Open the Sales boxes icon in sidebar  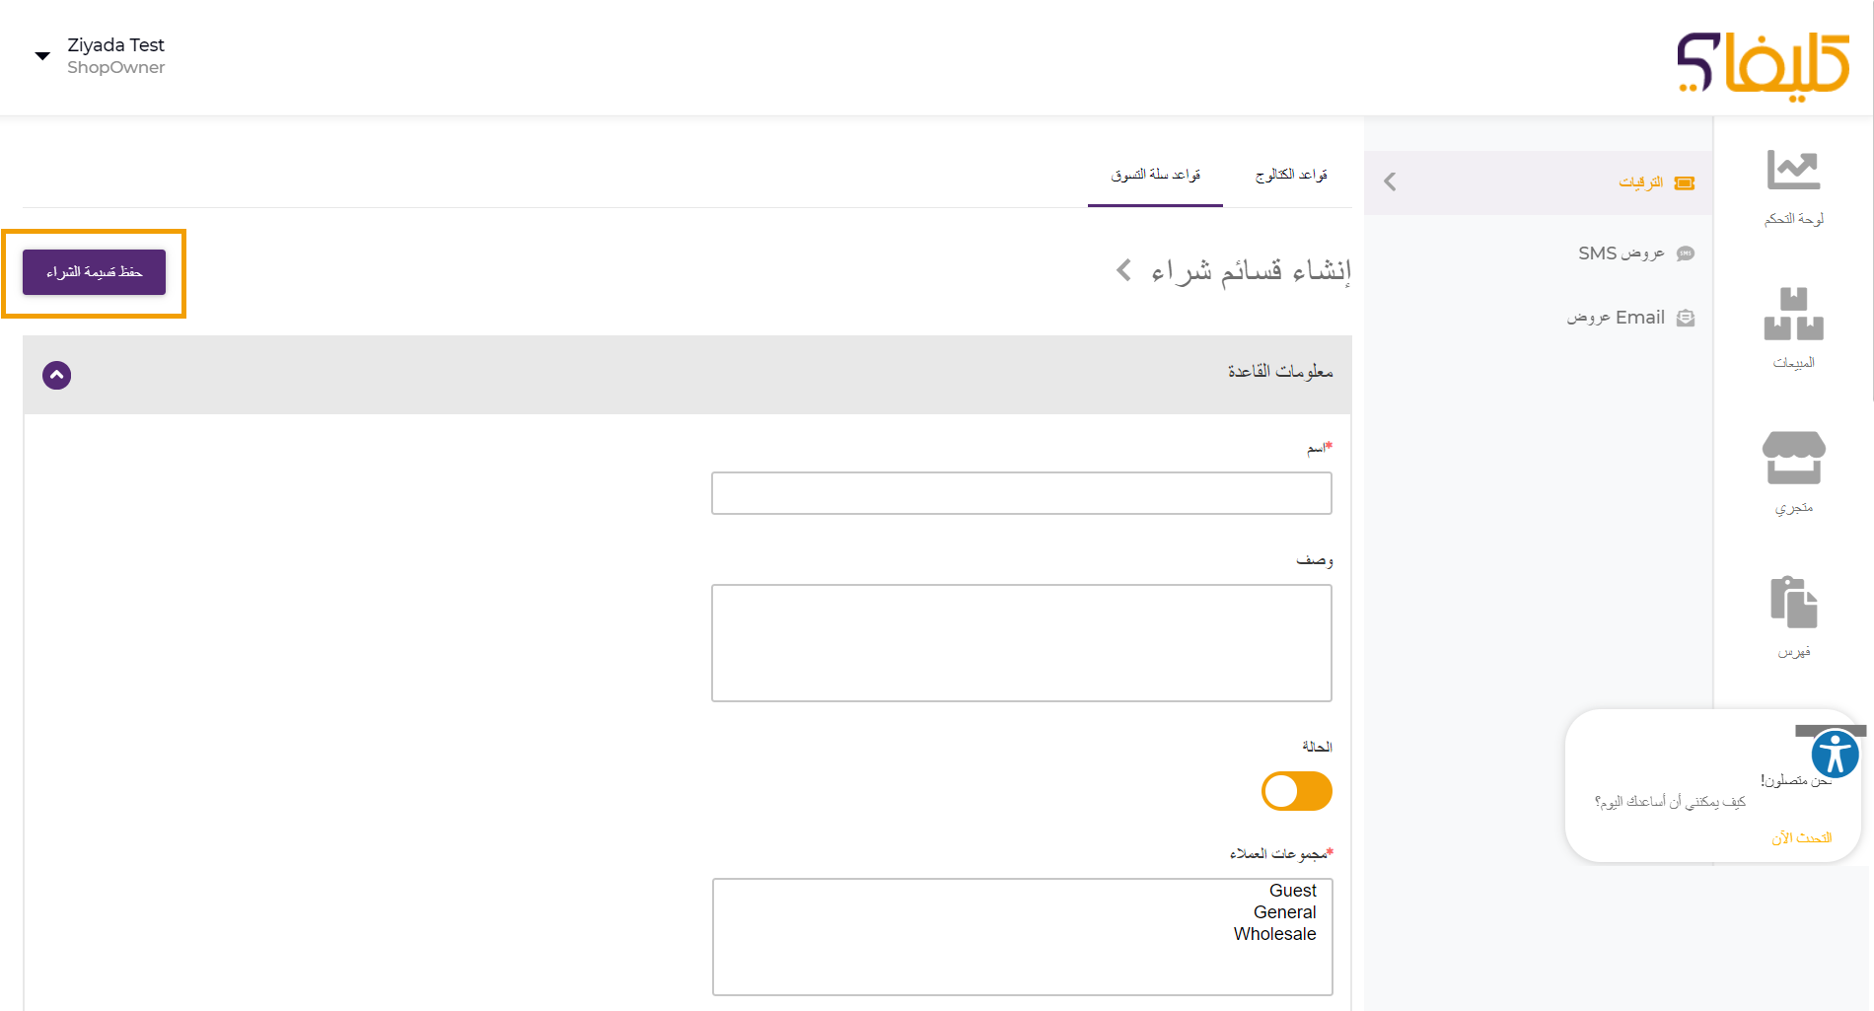(1793, 314)
